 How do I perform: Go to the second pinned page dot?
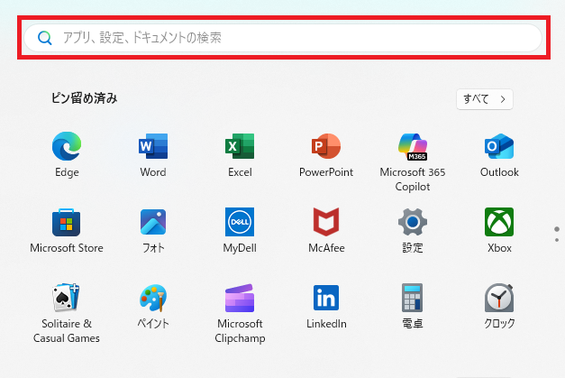pyautogui.click(x=557, y=240)
